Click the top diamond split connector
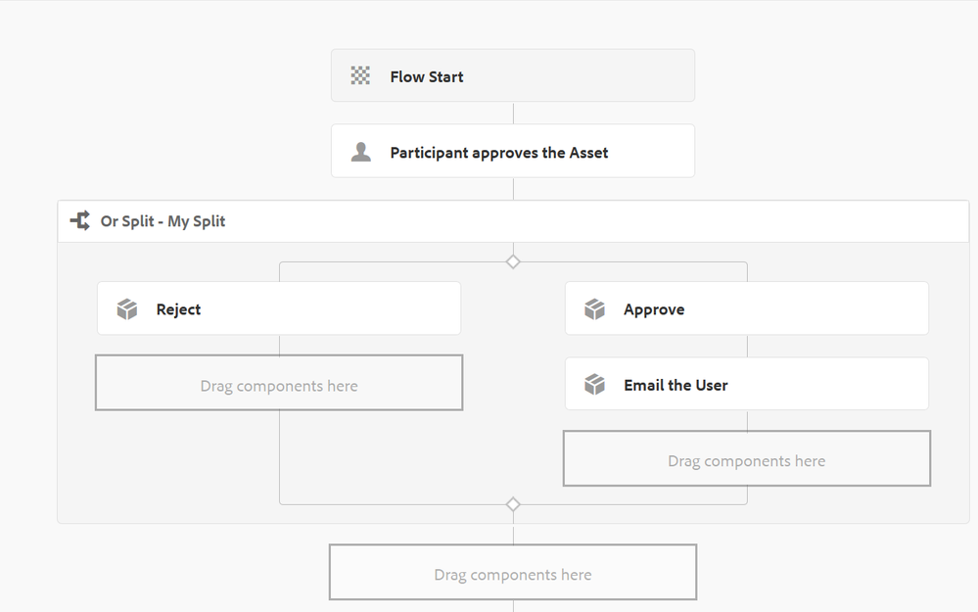This screenshot has height=612, width=978. [513, 261]
